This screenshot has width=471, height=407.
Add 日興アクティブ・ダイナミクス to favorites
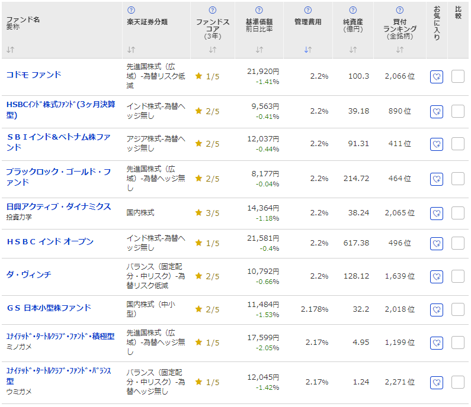click(x=437, y=213)
